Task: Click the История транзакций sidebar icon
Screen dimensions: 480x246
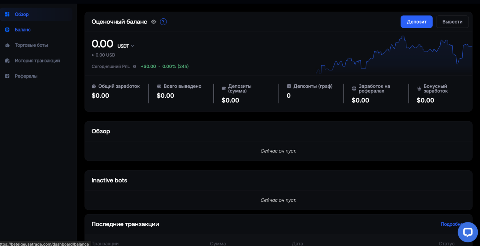Action: pos(7,61)
